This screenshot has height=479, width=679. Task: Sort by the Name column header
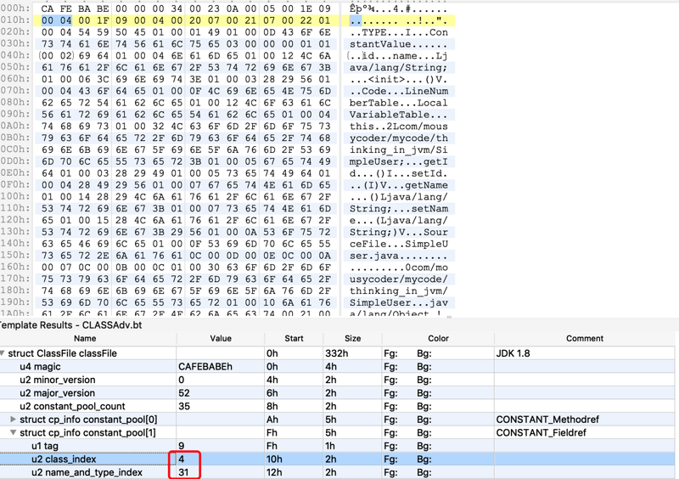(85, 339)
